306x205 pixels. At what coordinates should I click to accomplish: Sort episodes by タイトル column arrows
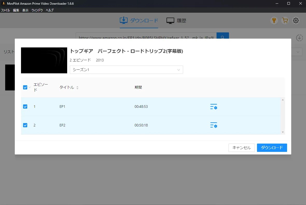pos(77,88)
